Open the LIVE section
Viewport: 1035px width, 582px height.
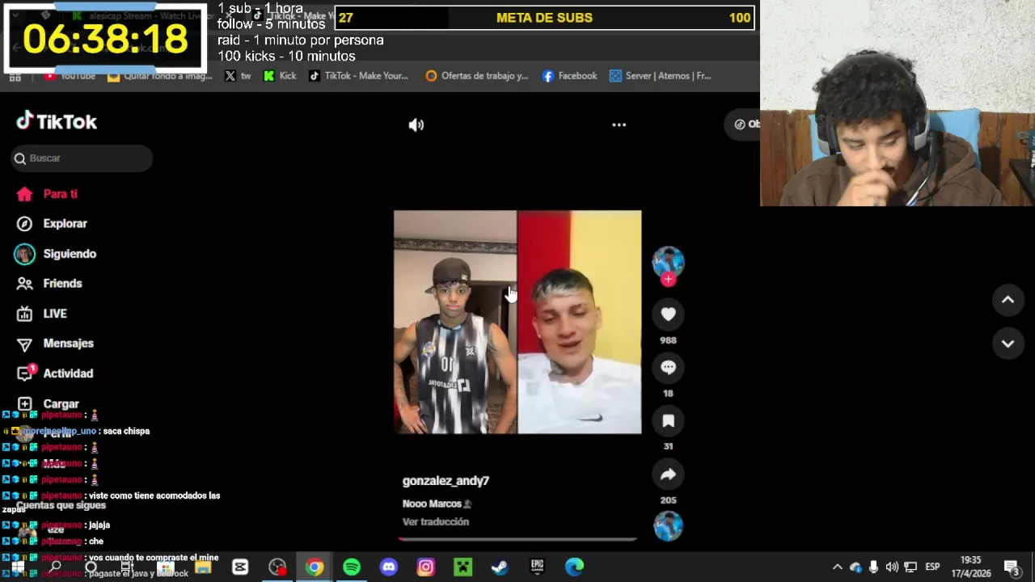pyautogui.click(x=55, y=314)
